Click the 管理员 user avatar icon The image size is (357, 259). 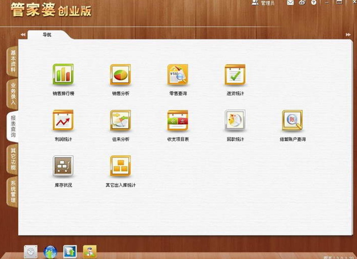click(x=255, y=3)
